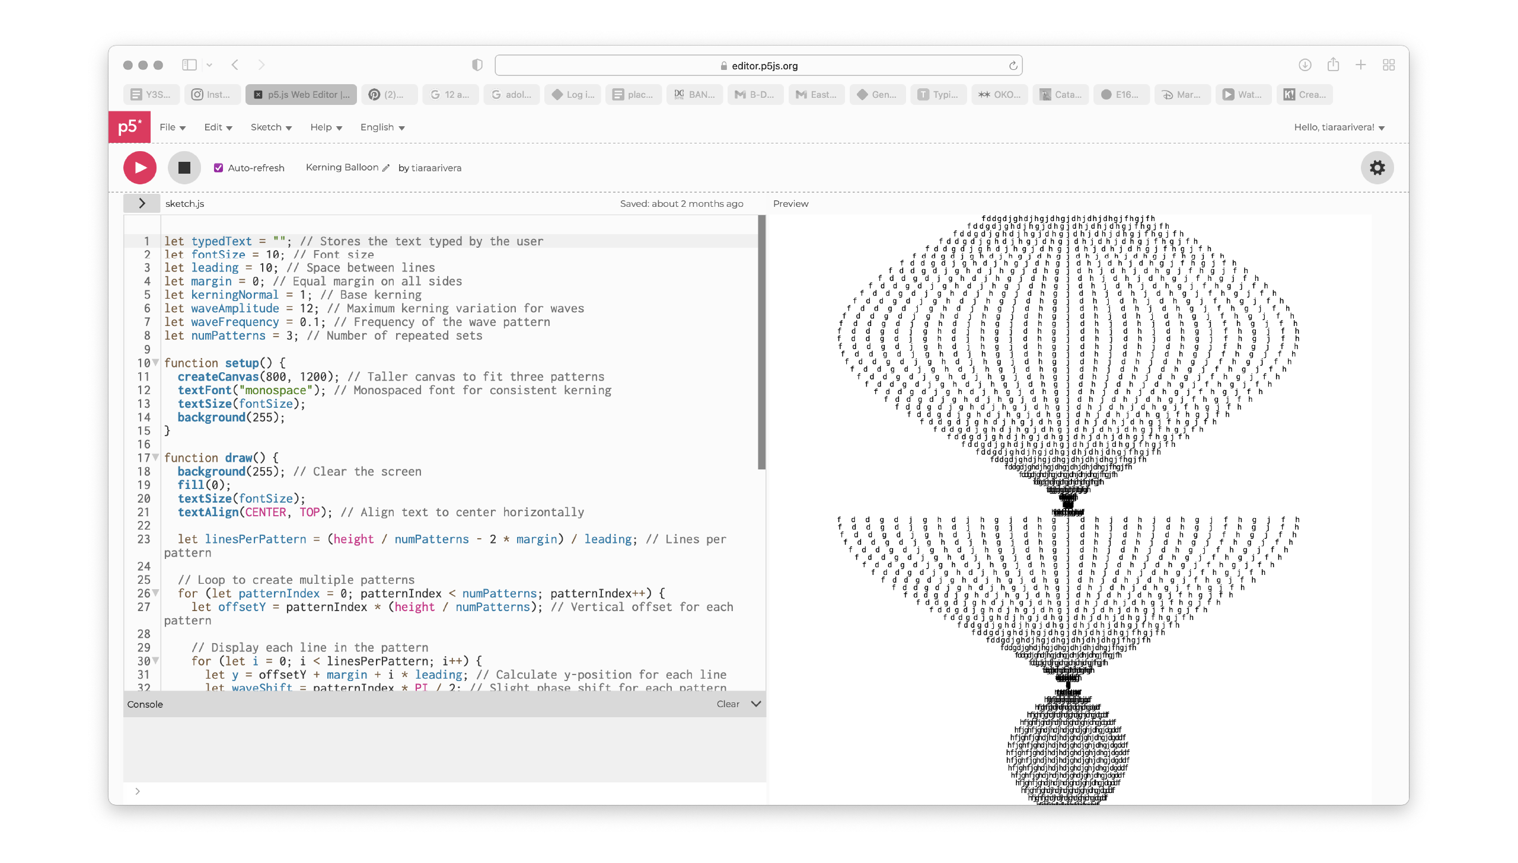Go back with the browser back arrow
1518x863 pixels.
tap(235, 65)
